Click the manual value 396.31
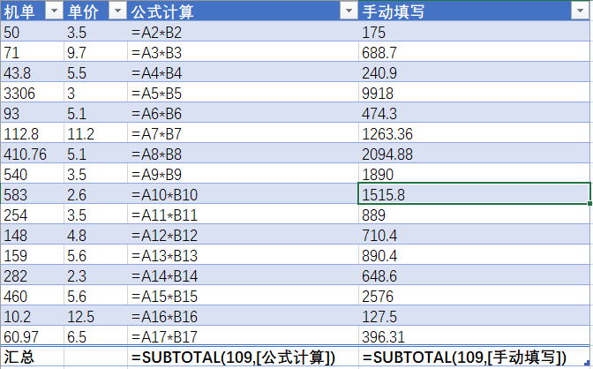Viewport: 593px width, 369px height. 474,336
